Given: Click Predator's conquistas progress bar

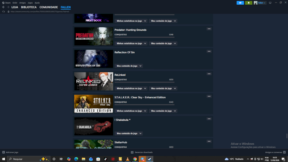Looking at the screenshot, I should [144, 37].
